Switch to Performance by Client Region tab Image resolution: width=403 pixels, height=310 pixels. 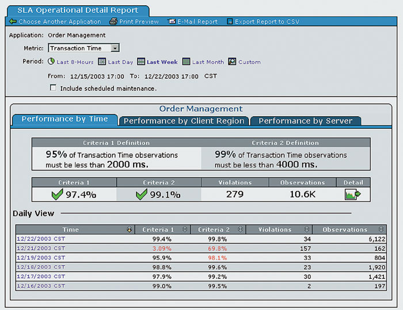(185, 121)
